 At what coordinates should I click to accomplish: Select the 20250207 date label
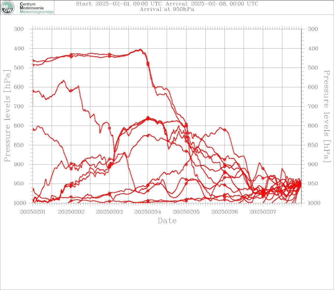click(263, 212)
